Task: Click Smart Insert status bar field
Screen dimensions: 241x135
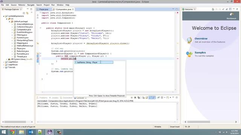Action: 175,127
